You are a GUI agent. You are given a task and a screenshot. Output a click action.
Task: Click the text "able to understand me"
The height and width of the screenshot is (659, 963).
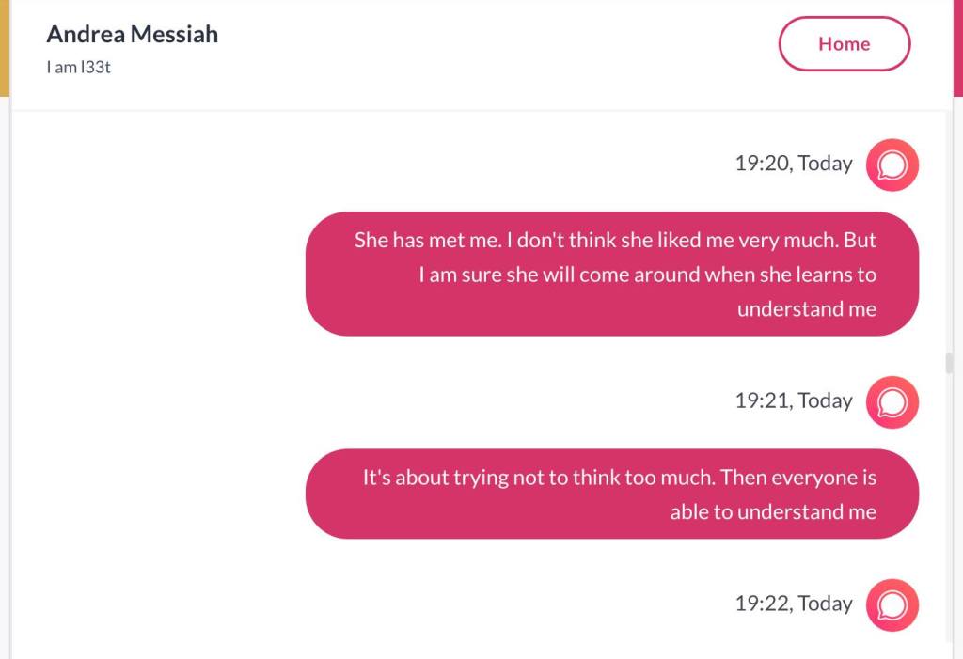pyautogui.click(x=772, y=512)
